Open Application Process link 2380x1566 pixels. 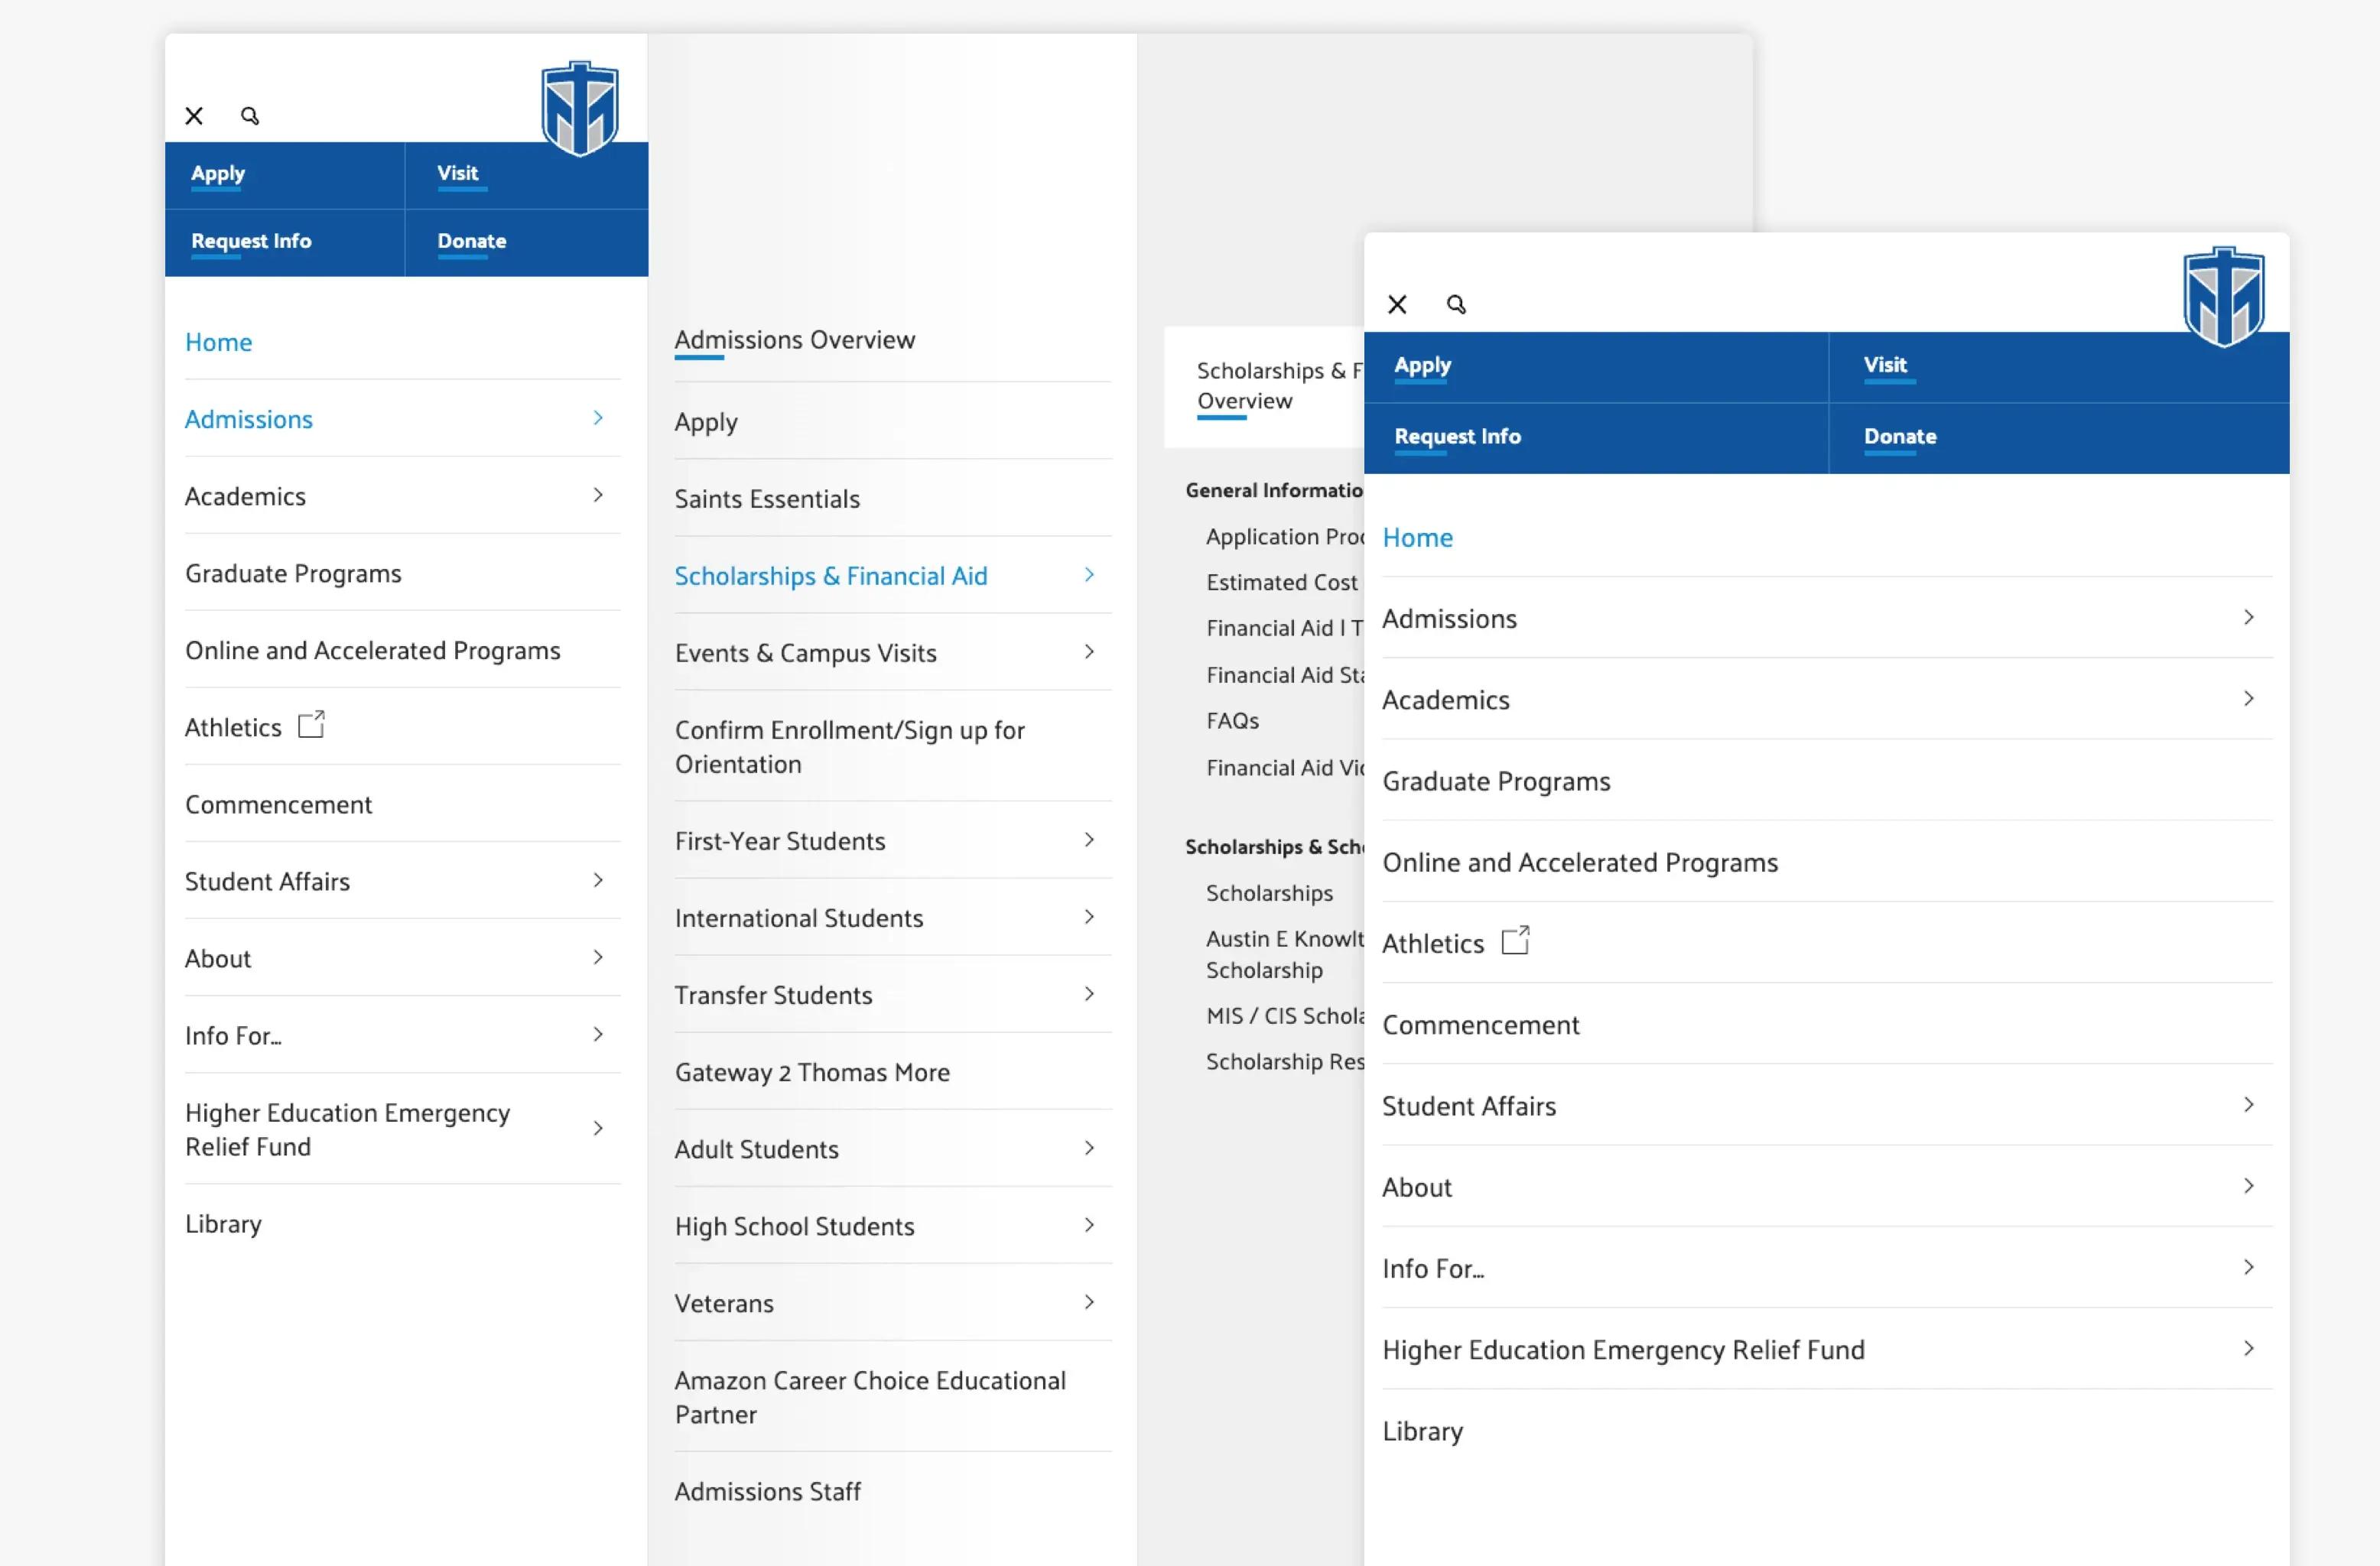tap(1285, 537)
